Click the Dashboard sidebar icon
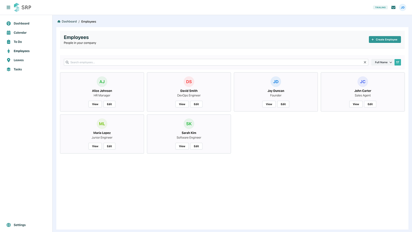 point(9,23)
